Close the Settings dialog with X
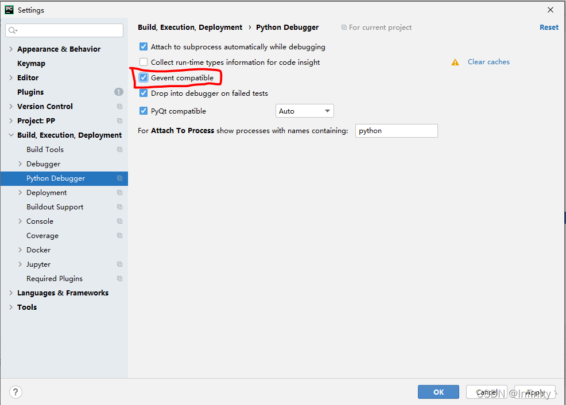 pos(551,10)
